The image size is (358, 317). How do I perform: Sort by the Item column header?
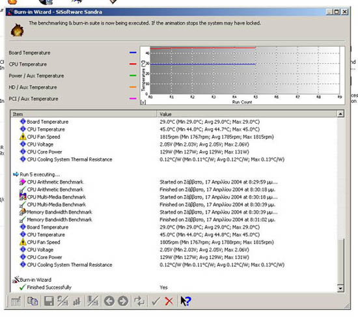(83, 114)
